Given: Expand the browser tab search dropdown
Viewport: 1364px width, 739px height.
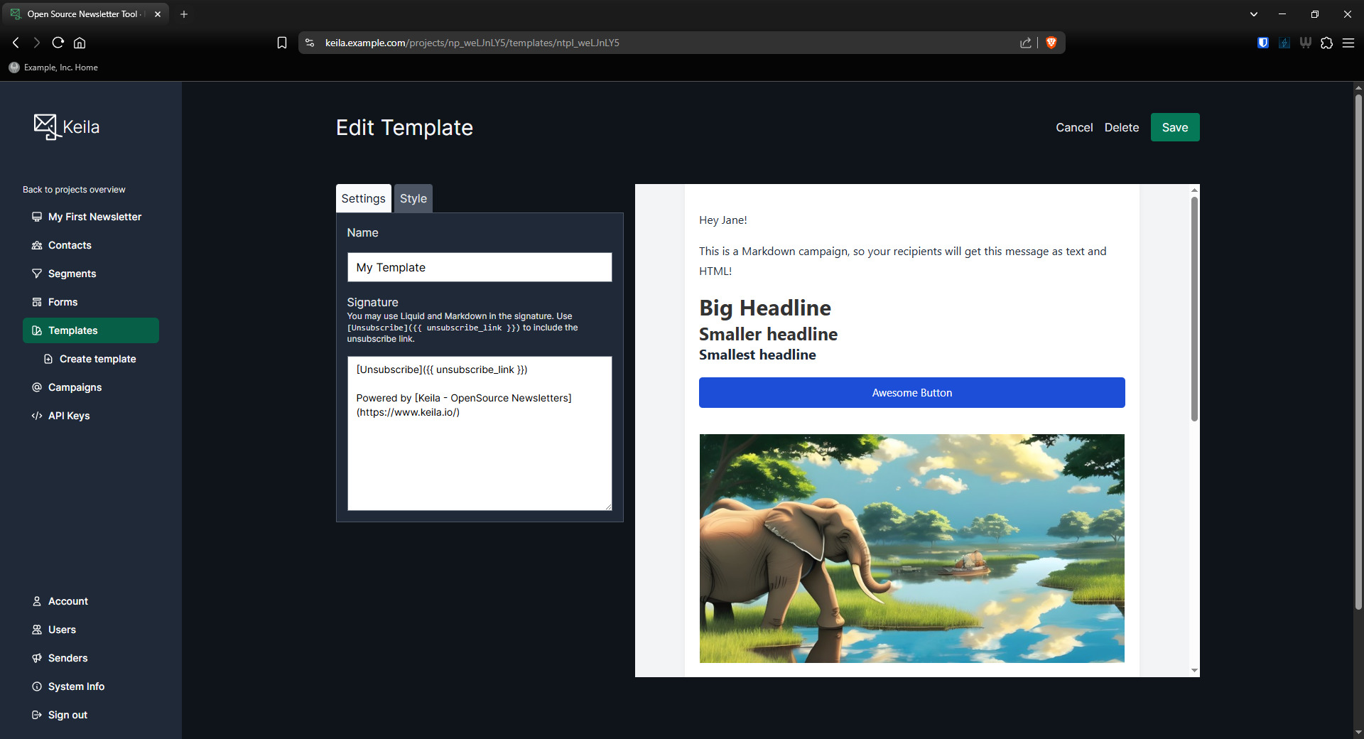Looking at the screenshot, I should (x=1254, y=14).
